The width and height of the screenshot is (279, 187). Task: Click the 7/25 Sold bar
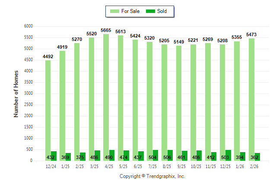pyautogui.click(x=155, y=156)
